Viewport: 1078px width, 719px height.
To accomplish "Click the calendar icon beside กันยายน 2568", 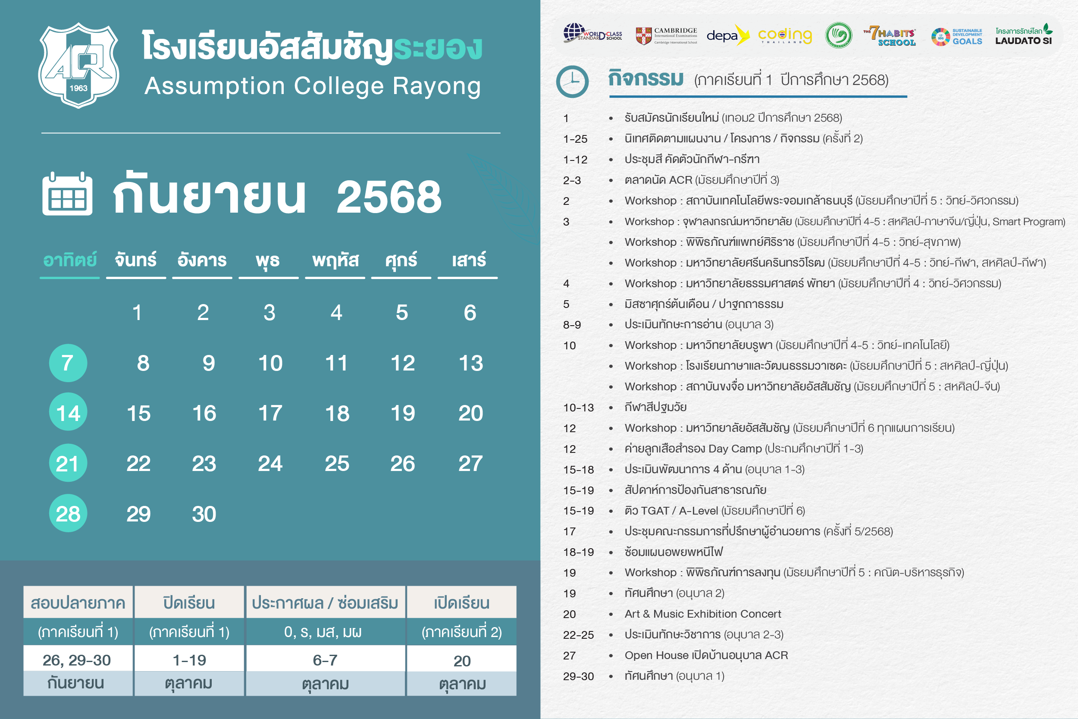I will pyautogui.click(x=67, y=194).
